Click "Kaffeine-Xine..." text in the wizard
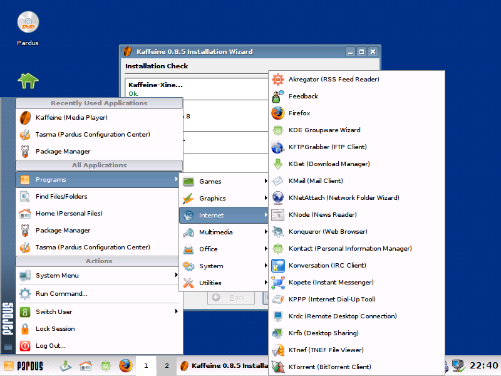The width and height of the screenshot is (501, 376). pyautogui.click(x=155, y=85)
